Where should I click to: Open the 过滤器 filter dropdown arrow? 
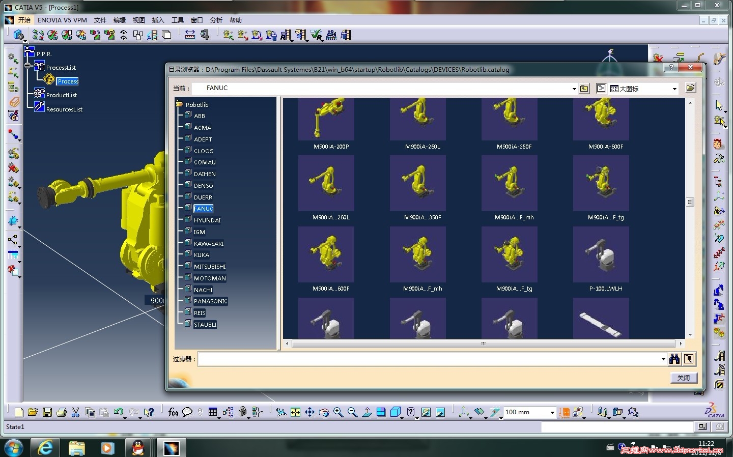click(663, 359)
